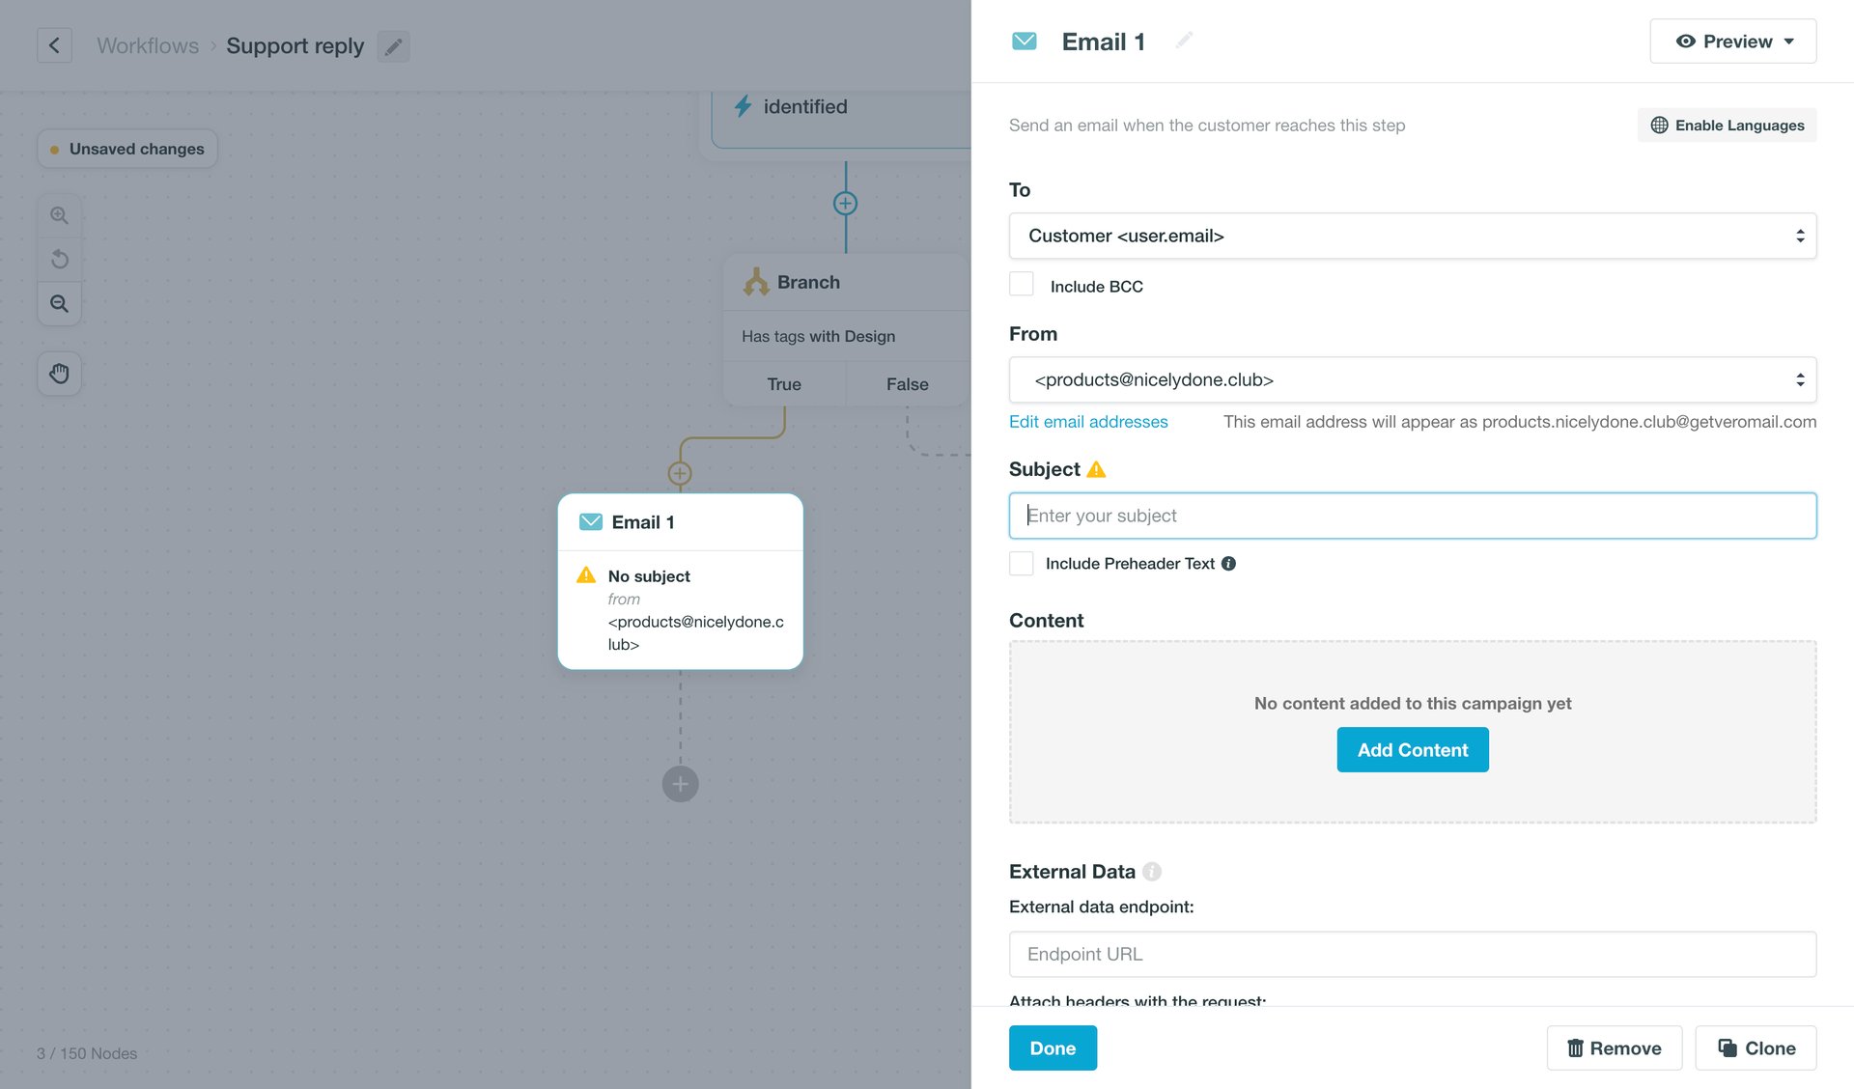
Task: Click the back chevron beside Workflows
Action: pyautogui.click(x=54, y=44)
